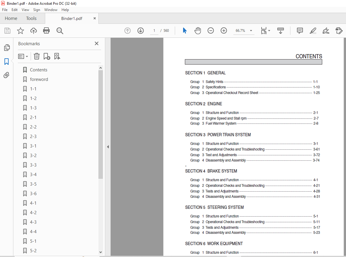Go to next page arrow
This screenshot has height=257, width=346.
tap(141, 30)
